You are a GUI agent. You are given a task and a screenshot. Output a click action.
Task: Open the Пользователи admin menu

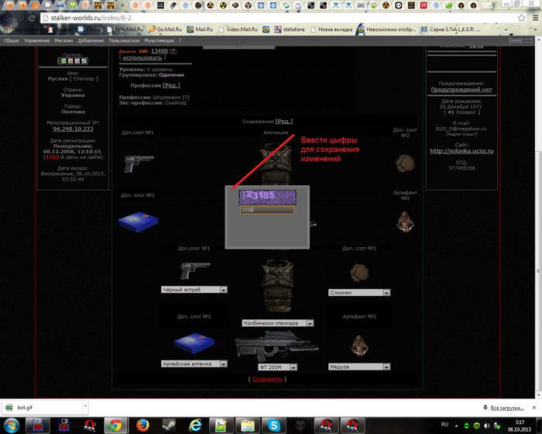coord(124,40)
